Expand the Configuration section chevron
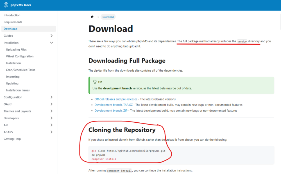 point(51,97)
